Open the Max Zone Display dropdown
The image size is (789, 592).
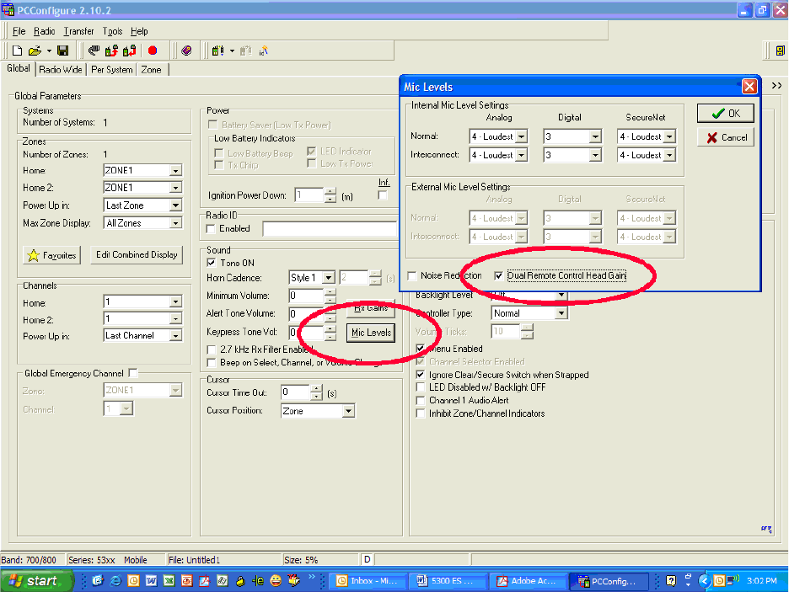click(175, 223)
